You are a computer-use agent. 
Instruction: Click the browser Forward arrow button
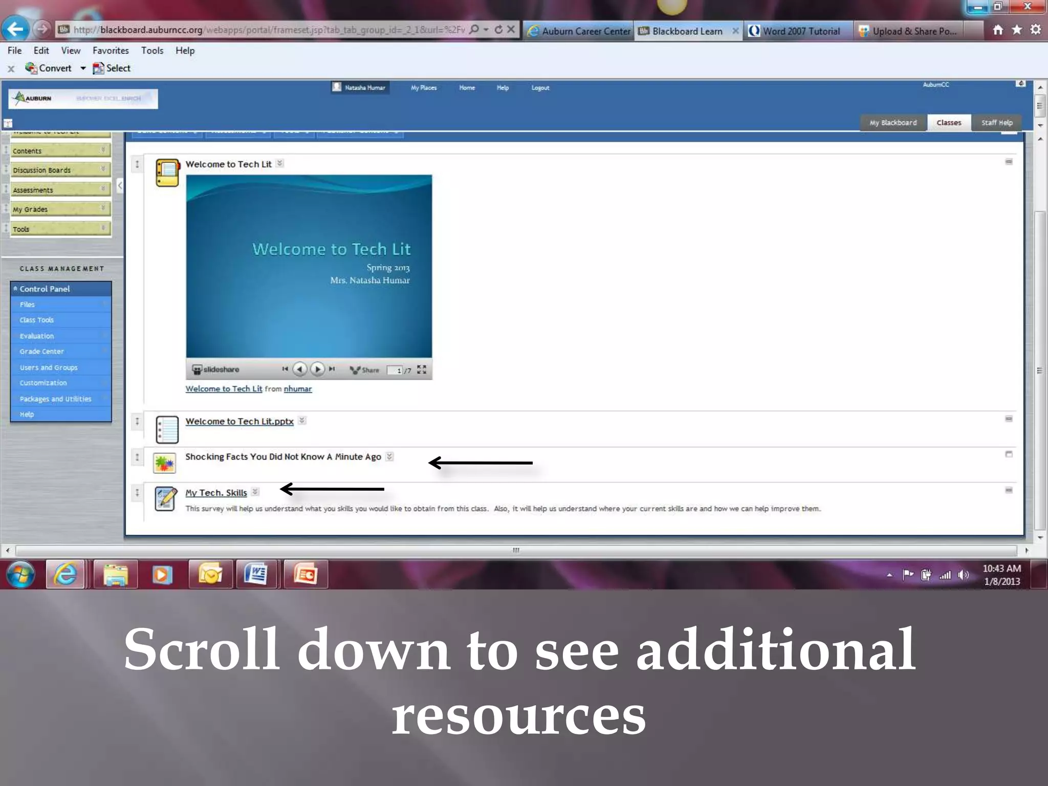pyautogui.click(x=43, y=29)
